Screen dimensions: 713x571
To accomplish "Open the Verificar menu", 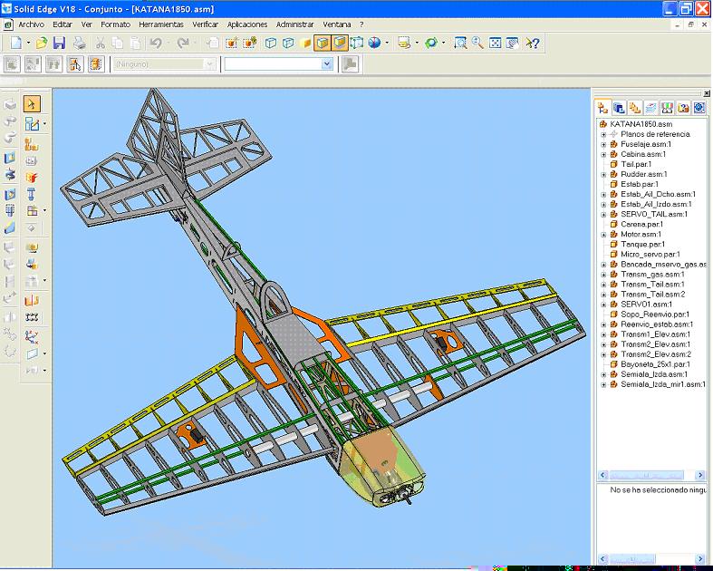I will click(206, 24).
